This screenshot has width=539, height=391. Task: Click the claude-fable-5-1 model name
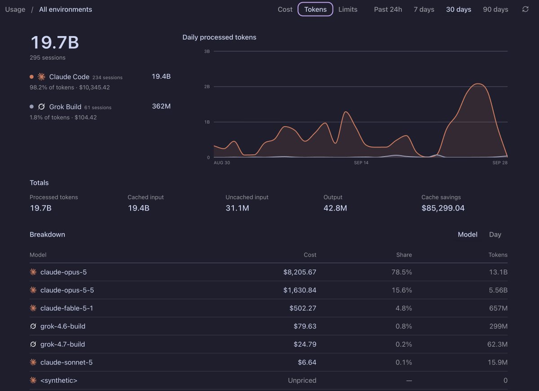click(x=67, y=308)
